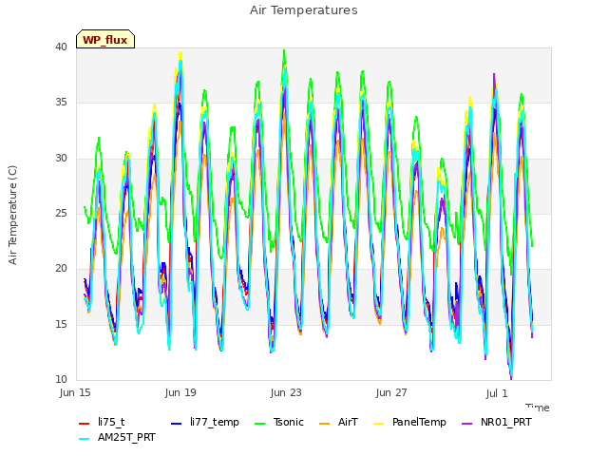Image resolution: width=608 pixels, height=456 pixels.
Task: Click the Tsonic legend label
Action: click(289, 422)
